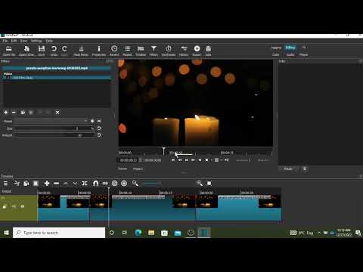
Task: Remove selected filter with minus button
Action: (14, 113)
